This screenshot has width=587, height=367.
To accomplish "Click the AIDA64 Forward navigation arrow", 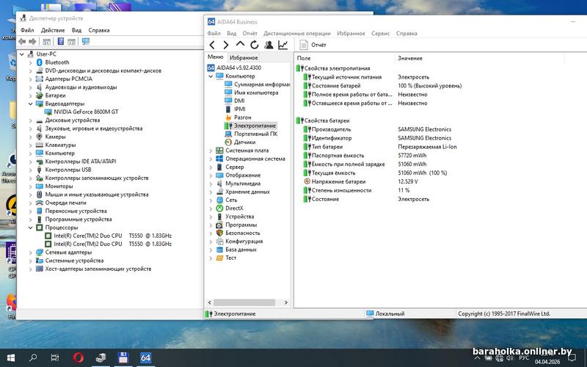I will click(226, 45).
